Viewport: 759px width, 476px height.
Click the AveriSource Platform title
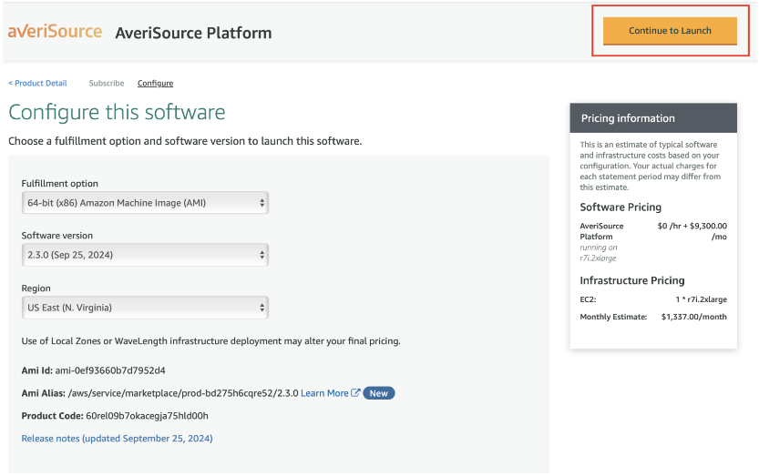click(x=193, y=33)
